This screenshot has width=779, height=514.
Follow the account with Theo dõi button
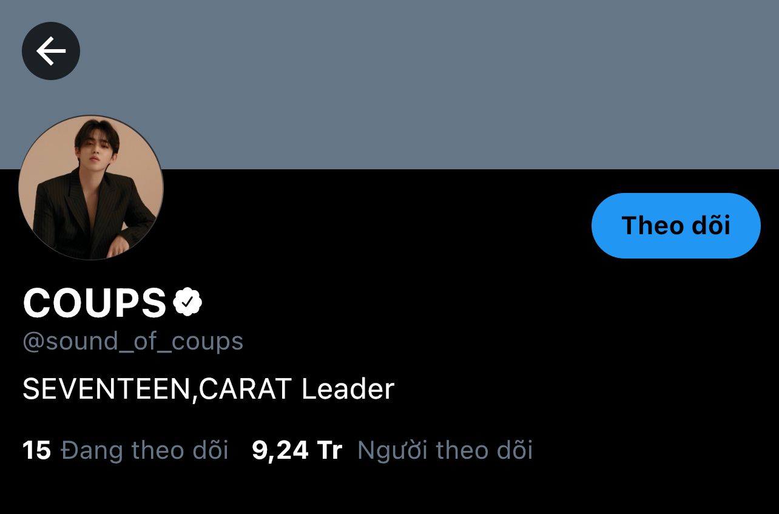point(676,226)
